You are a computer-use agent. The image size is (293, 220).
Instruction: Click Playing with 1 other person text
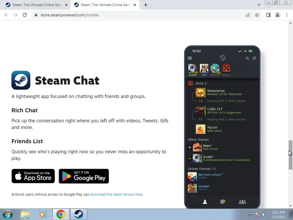[x=226, y=119]
